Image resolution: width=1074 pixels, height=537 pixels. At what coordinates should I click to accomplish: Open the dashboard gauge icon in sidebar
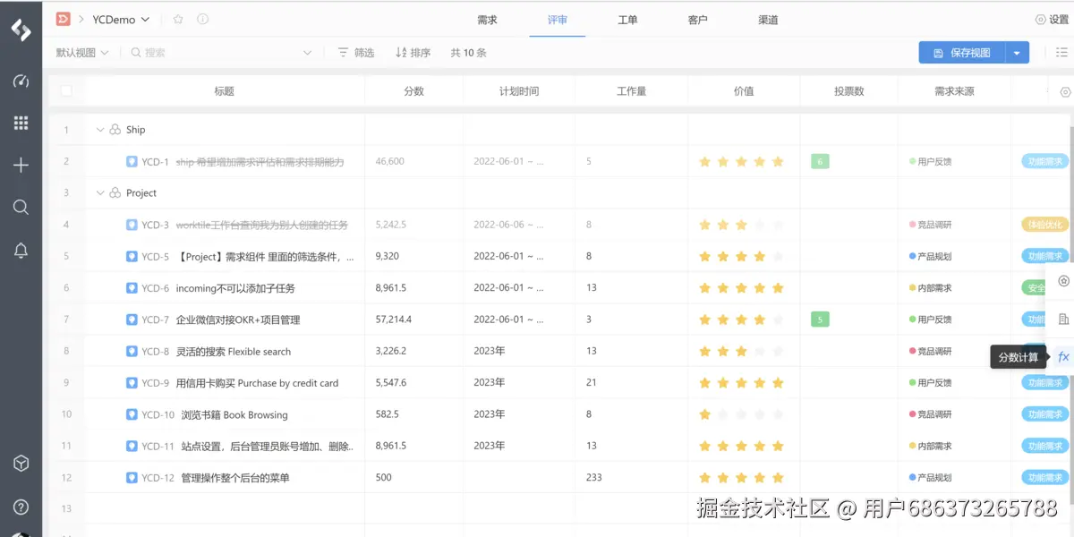(21, 81)
